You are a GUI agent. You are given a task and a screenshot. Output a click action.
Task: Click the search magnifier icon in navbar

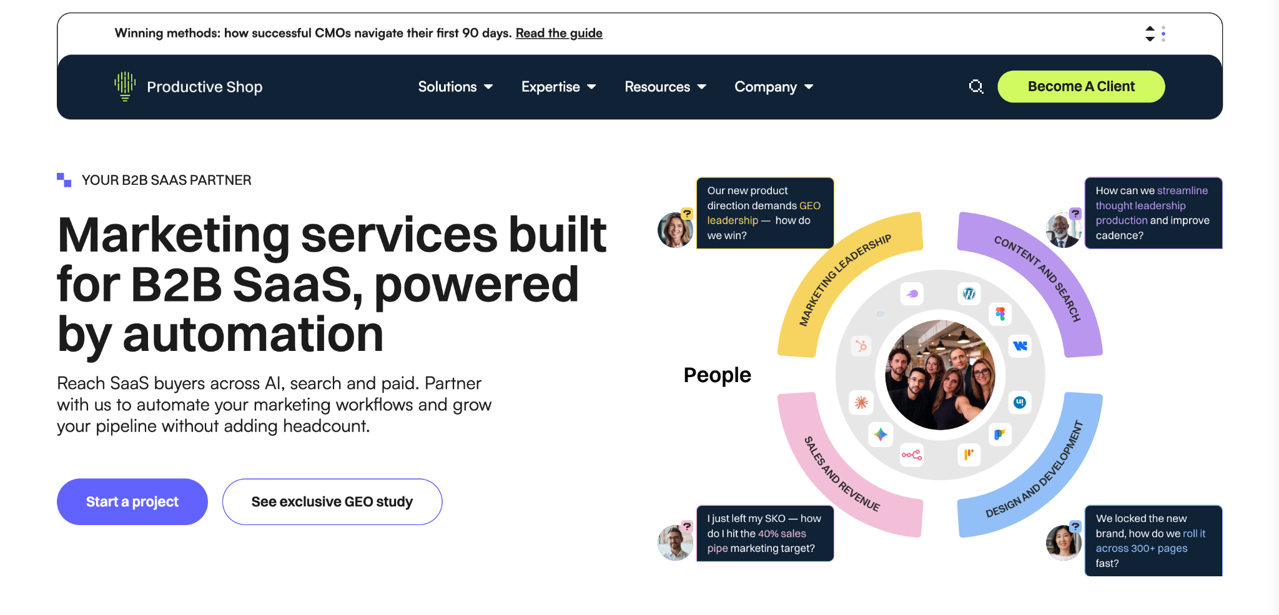976,87
